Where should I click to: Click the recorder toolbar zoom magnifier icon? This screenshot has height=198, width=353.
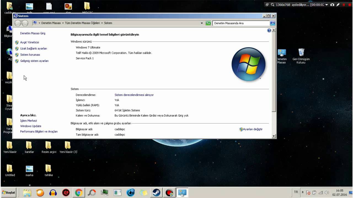click(272, 5)
